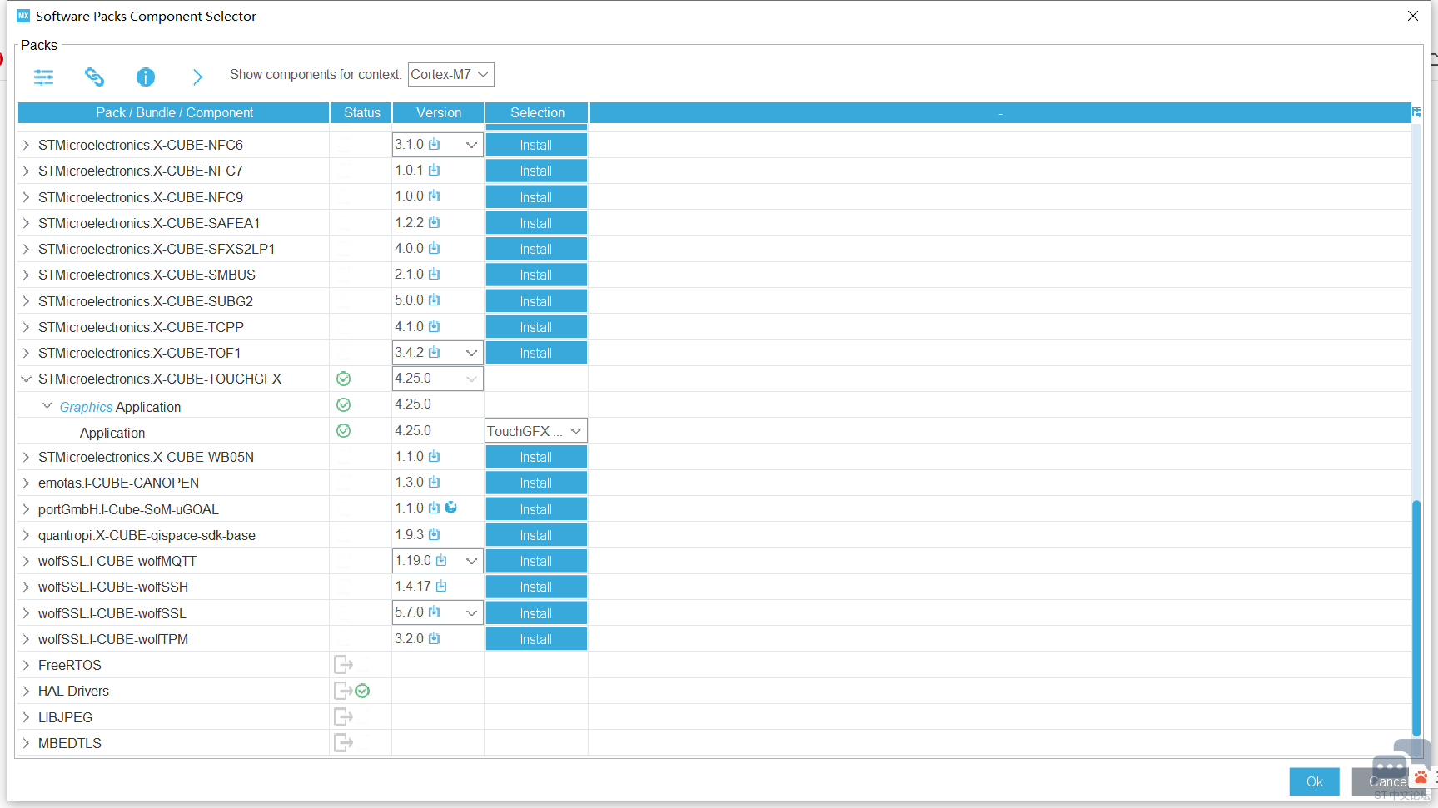Click the MBEDTLS status arrow icon
Image resolution: width=1438 pixels, height=808 pixels.
point(343,743)
